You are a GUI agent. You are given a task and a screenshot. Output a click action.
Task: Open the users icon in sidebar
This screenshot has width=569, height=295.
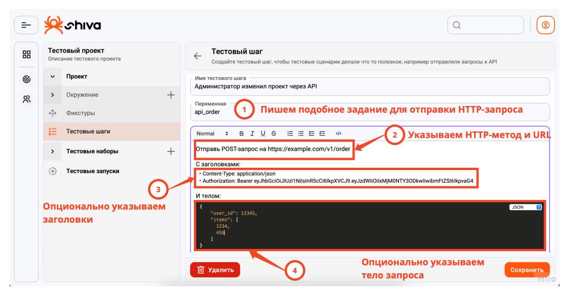tap(27, 99)
